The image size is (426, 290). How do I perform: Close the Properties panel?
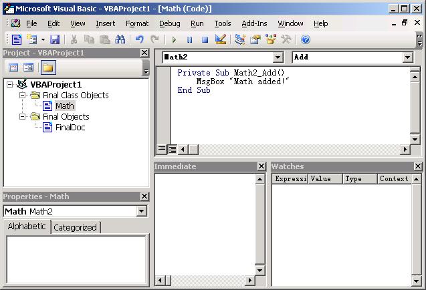(144, 196)
